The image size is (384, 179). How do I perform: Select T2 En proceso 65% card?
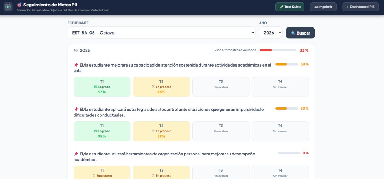pos(161,87)
